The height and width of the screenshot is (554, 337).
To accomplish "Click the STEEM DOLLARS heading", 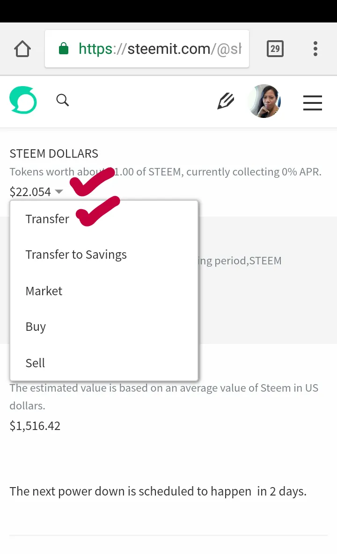I will [x=54, y=153].
